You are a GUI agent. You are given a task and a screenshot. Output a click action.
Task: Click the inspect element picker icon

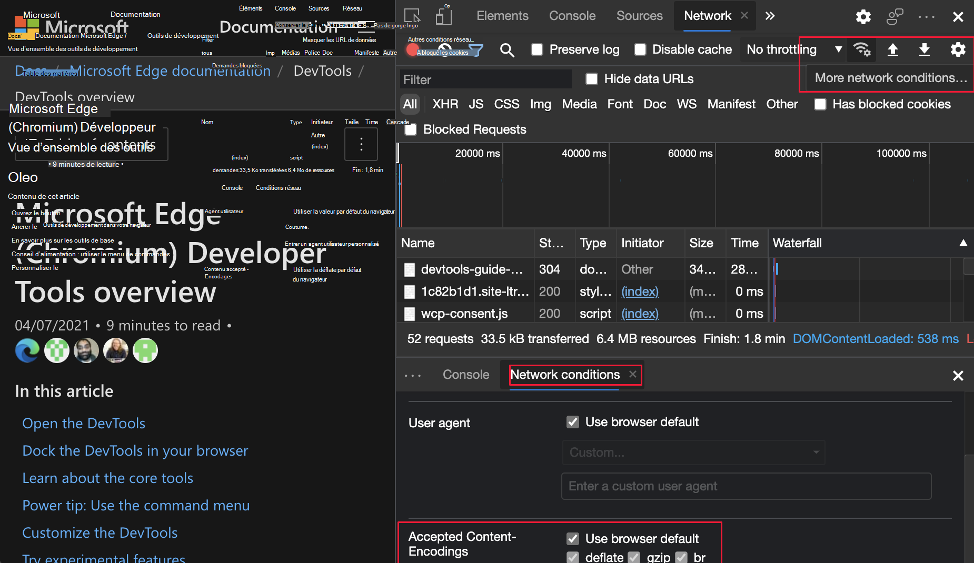[x=412, y=16]
